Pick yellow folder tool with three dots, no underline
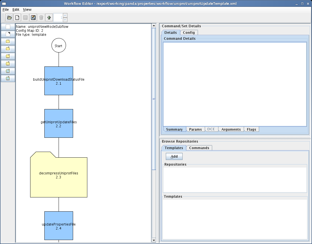The image size is (312, 244). [x=8, y=41]
